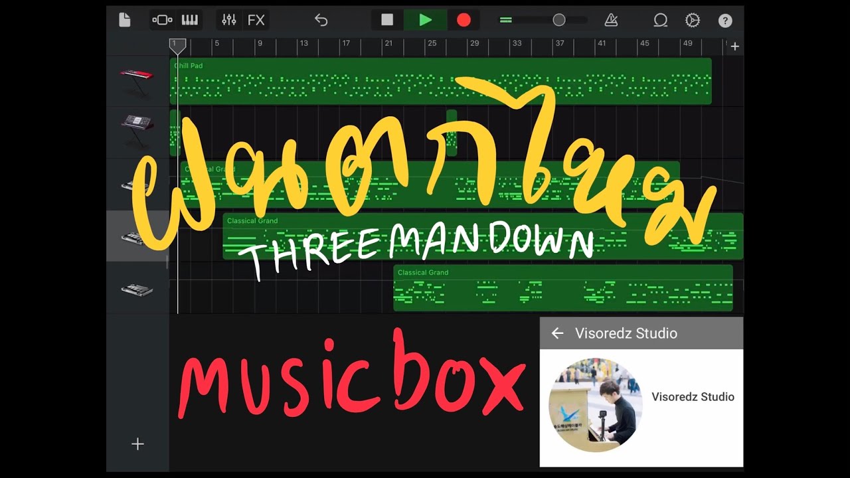Select the Chill Pad red keyboard track
Image resolution: width=850 pixels, height=478 pixels.
pos(137,82)
